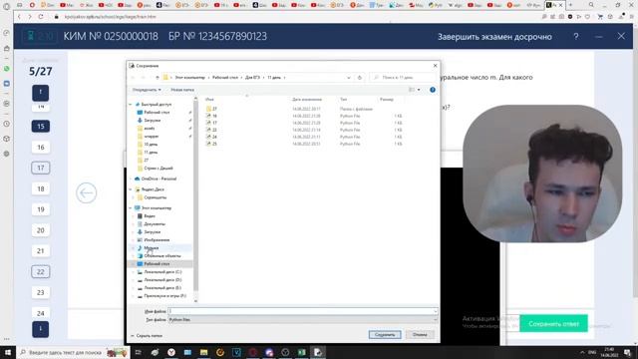This screenshot has height=359, width=638.
Task: Select the Для ЕГЭ breadcrumb in the address bar
Action: (252, 78)
